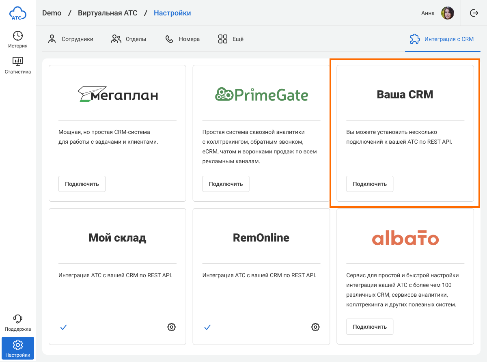Select the Интеграция с CRM tab
The image size is (487, 362).
pos(442,39)
